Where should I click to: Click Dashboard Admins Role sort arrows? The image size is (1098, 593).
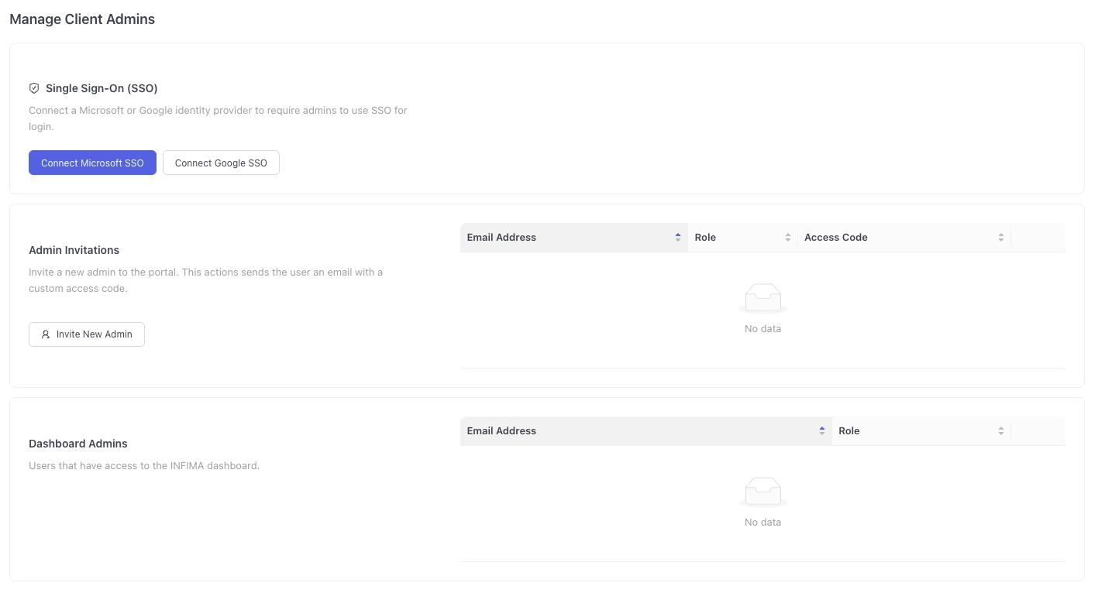[x=1001, y=431]
